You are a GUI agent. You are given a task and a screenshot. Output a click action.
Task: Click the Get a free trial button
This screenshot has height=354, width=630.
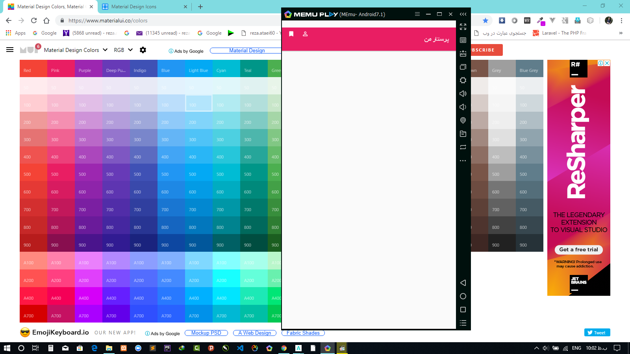point(578,249)
